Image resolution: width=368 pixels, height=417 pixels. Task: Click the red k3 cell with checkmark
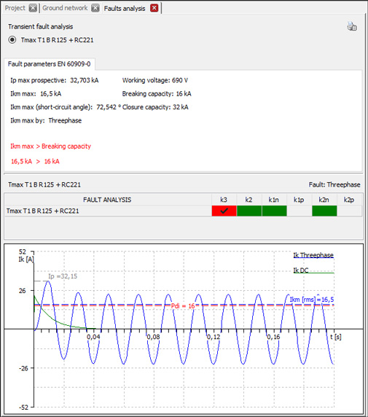point(224,211)
